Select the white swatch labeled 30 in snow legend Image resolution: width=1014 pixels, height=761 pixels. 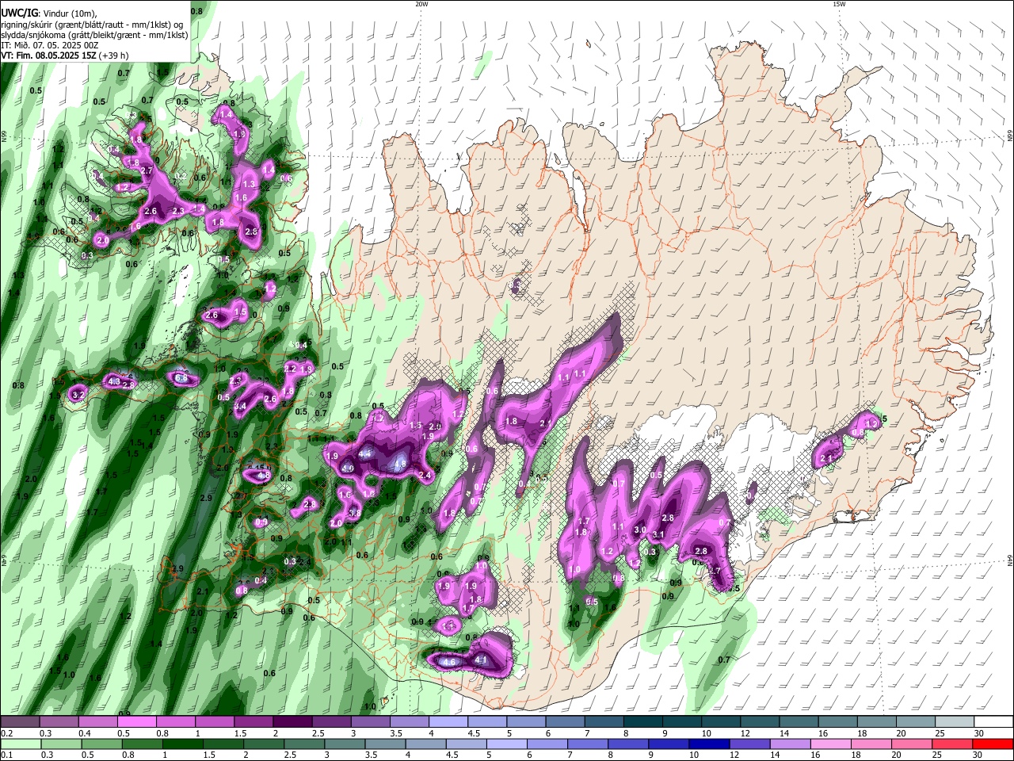[x=993, y=722]
